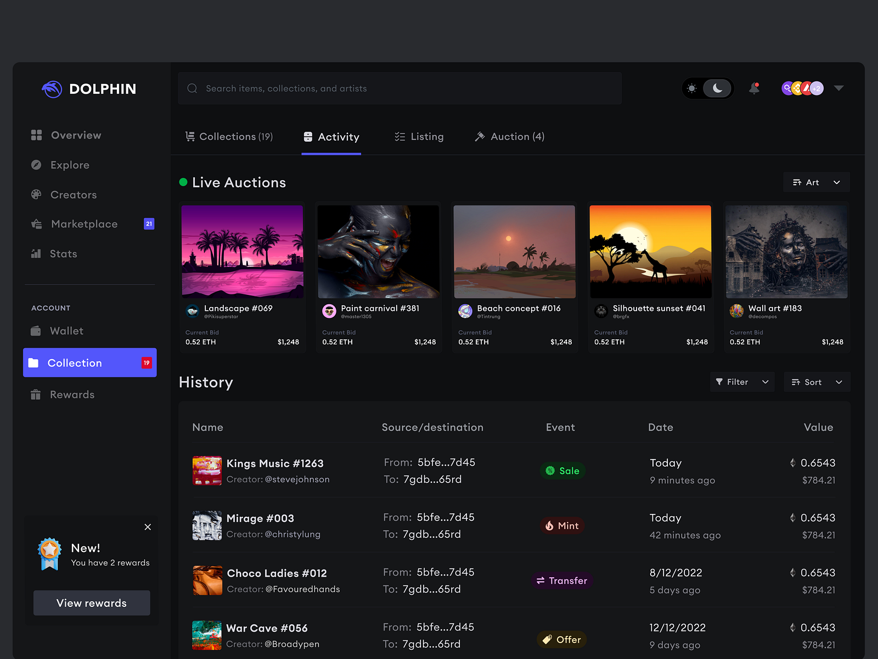
Task: Open the Wallet page
Action: tap(66, 331)
